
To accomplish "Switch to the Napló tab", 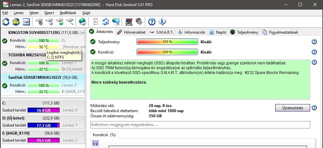I will pos(218,32).
